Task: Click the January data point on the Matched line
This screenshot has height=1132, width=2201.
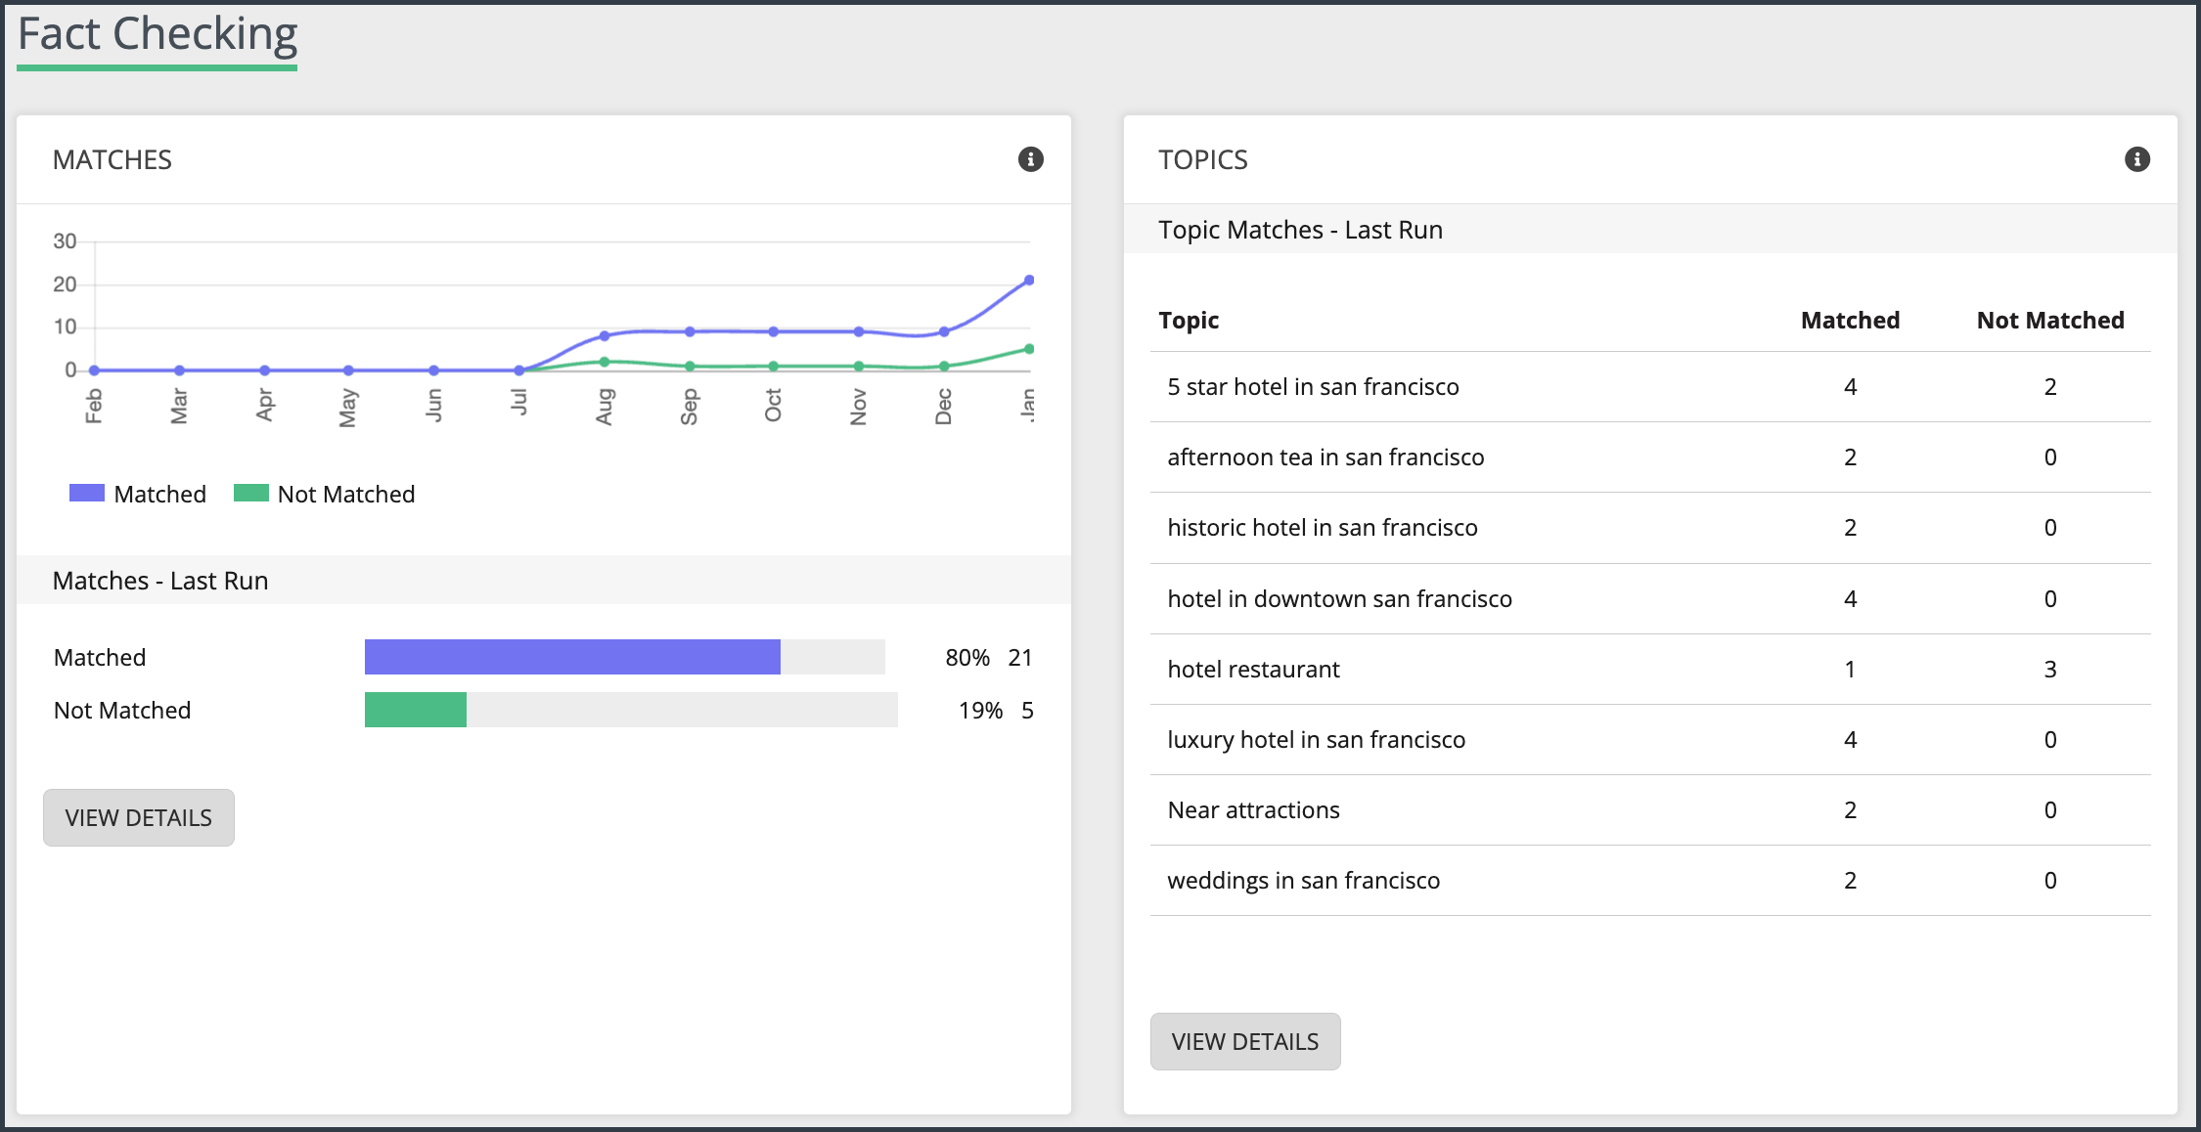Action: pyautogui.click(x=1028, y=280)
